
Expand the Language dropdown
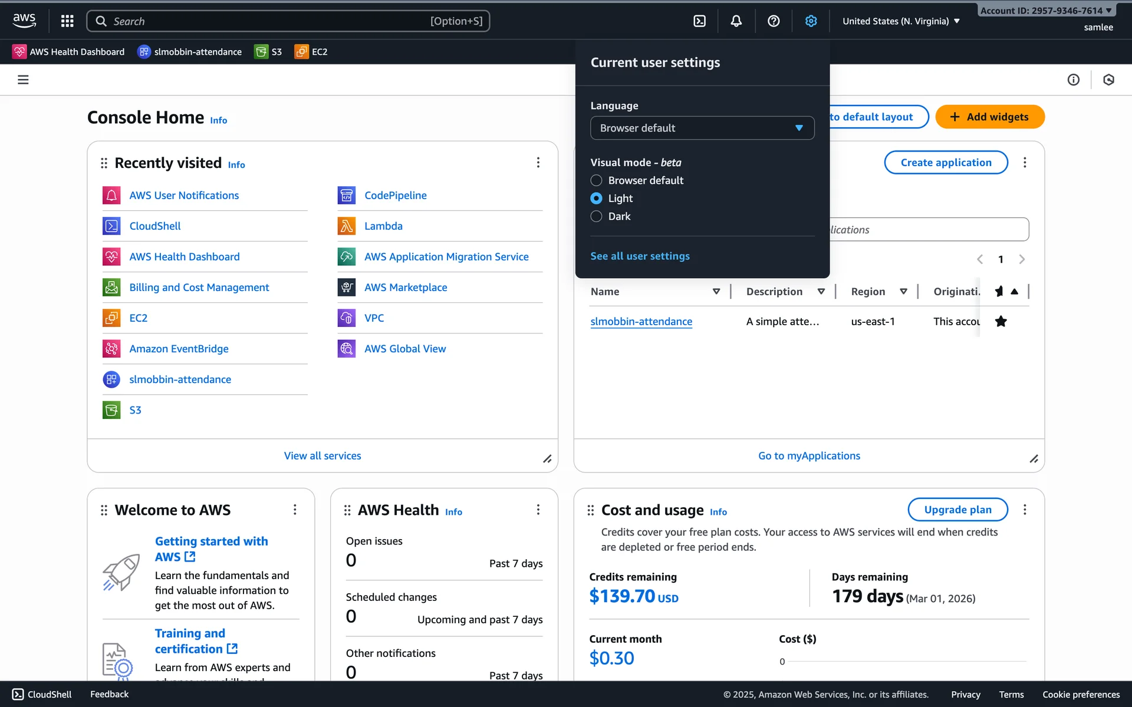(x=702, y=128)
